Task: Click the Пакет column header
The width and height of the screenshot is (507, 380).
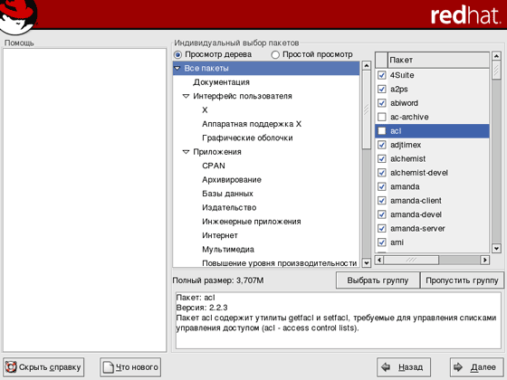Action: (x=438, y=60)
